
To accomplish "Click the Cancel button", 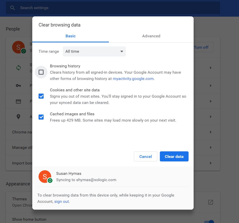I will [145, 156].
